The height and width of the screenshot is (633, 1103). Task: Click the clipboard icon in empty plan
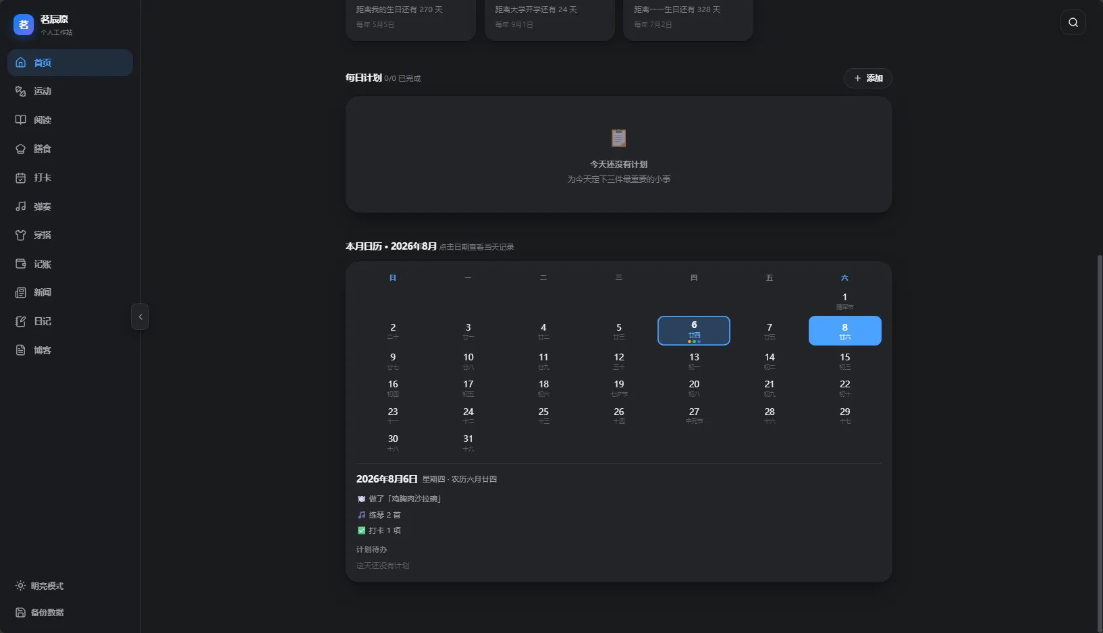click(x=619, y=138)
